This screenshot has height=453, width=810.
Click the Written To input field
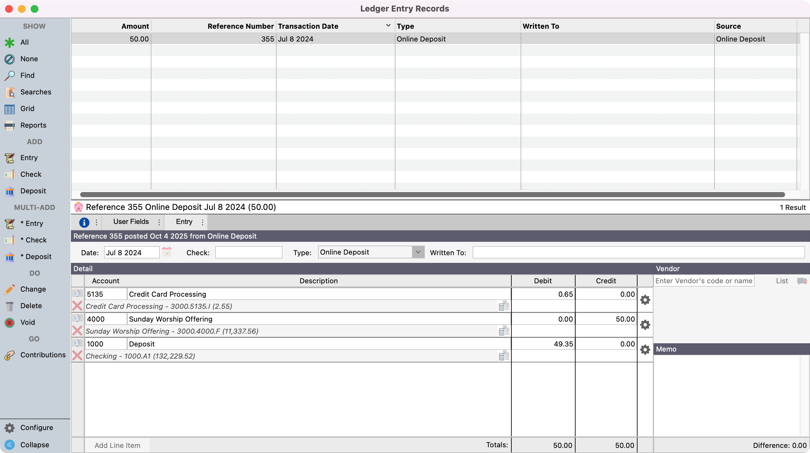[x=638, y=252]
